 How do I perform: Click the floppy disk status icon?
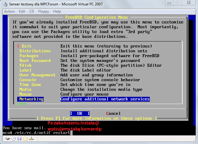point(20,139)
